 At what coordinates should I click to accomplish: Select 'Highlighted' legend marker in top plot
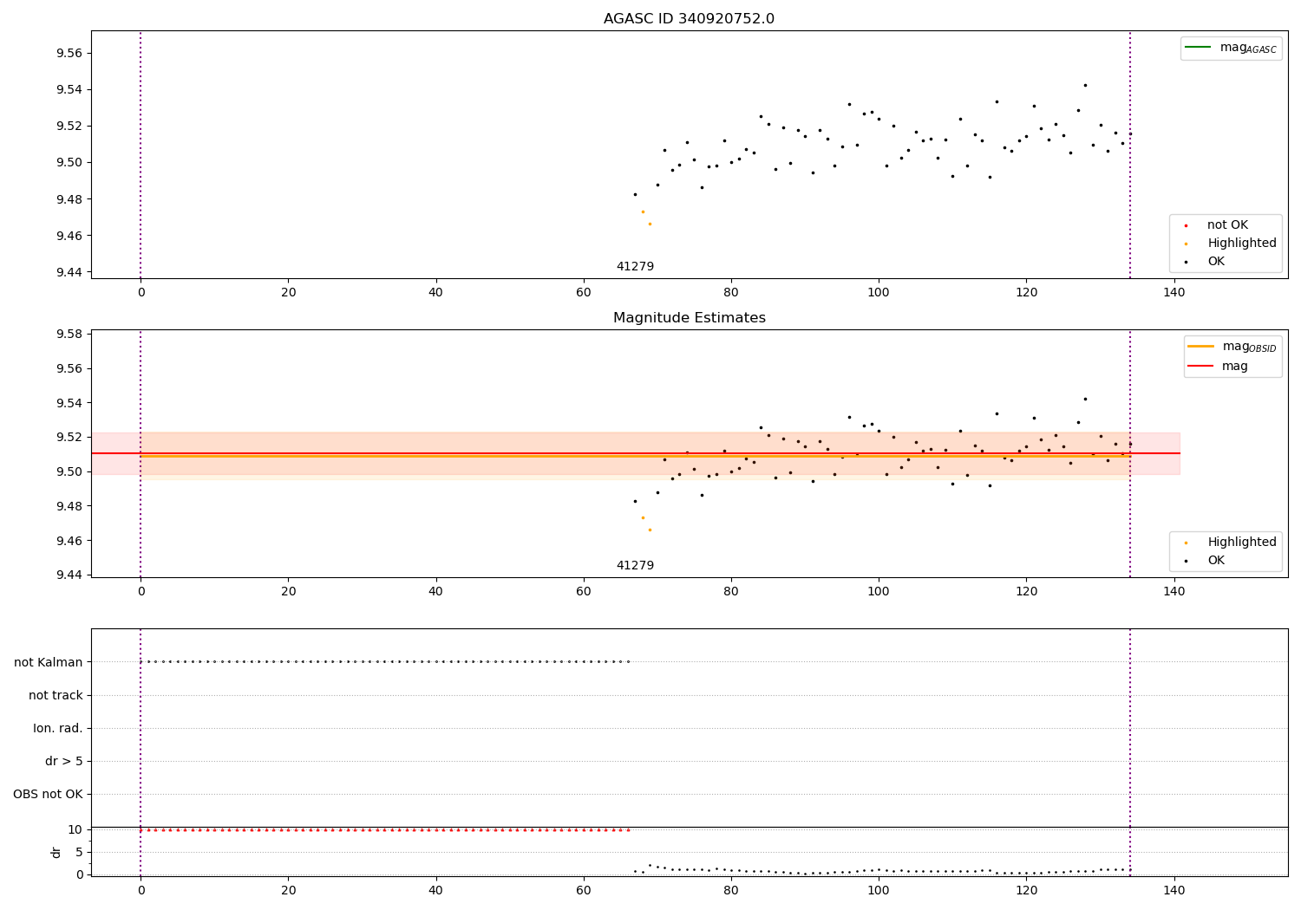[1186, 244]
